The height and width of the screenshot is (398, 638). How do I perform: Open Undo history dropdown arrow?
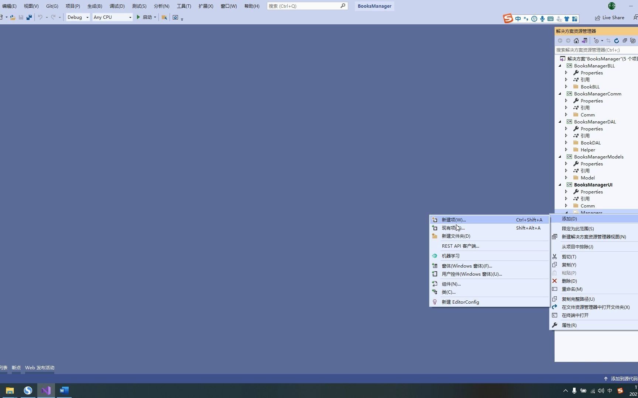coord(47,17)
